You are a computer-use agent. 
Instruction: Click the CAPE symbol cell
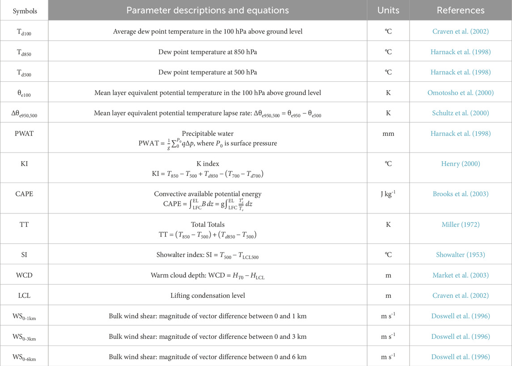[x=24, y=194]
